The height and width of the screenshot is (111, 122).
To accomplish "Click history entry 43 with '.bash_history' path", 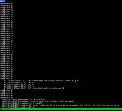I will [42, 81].
